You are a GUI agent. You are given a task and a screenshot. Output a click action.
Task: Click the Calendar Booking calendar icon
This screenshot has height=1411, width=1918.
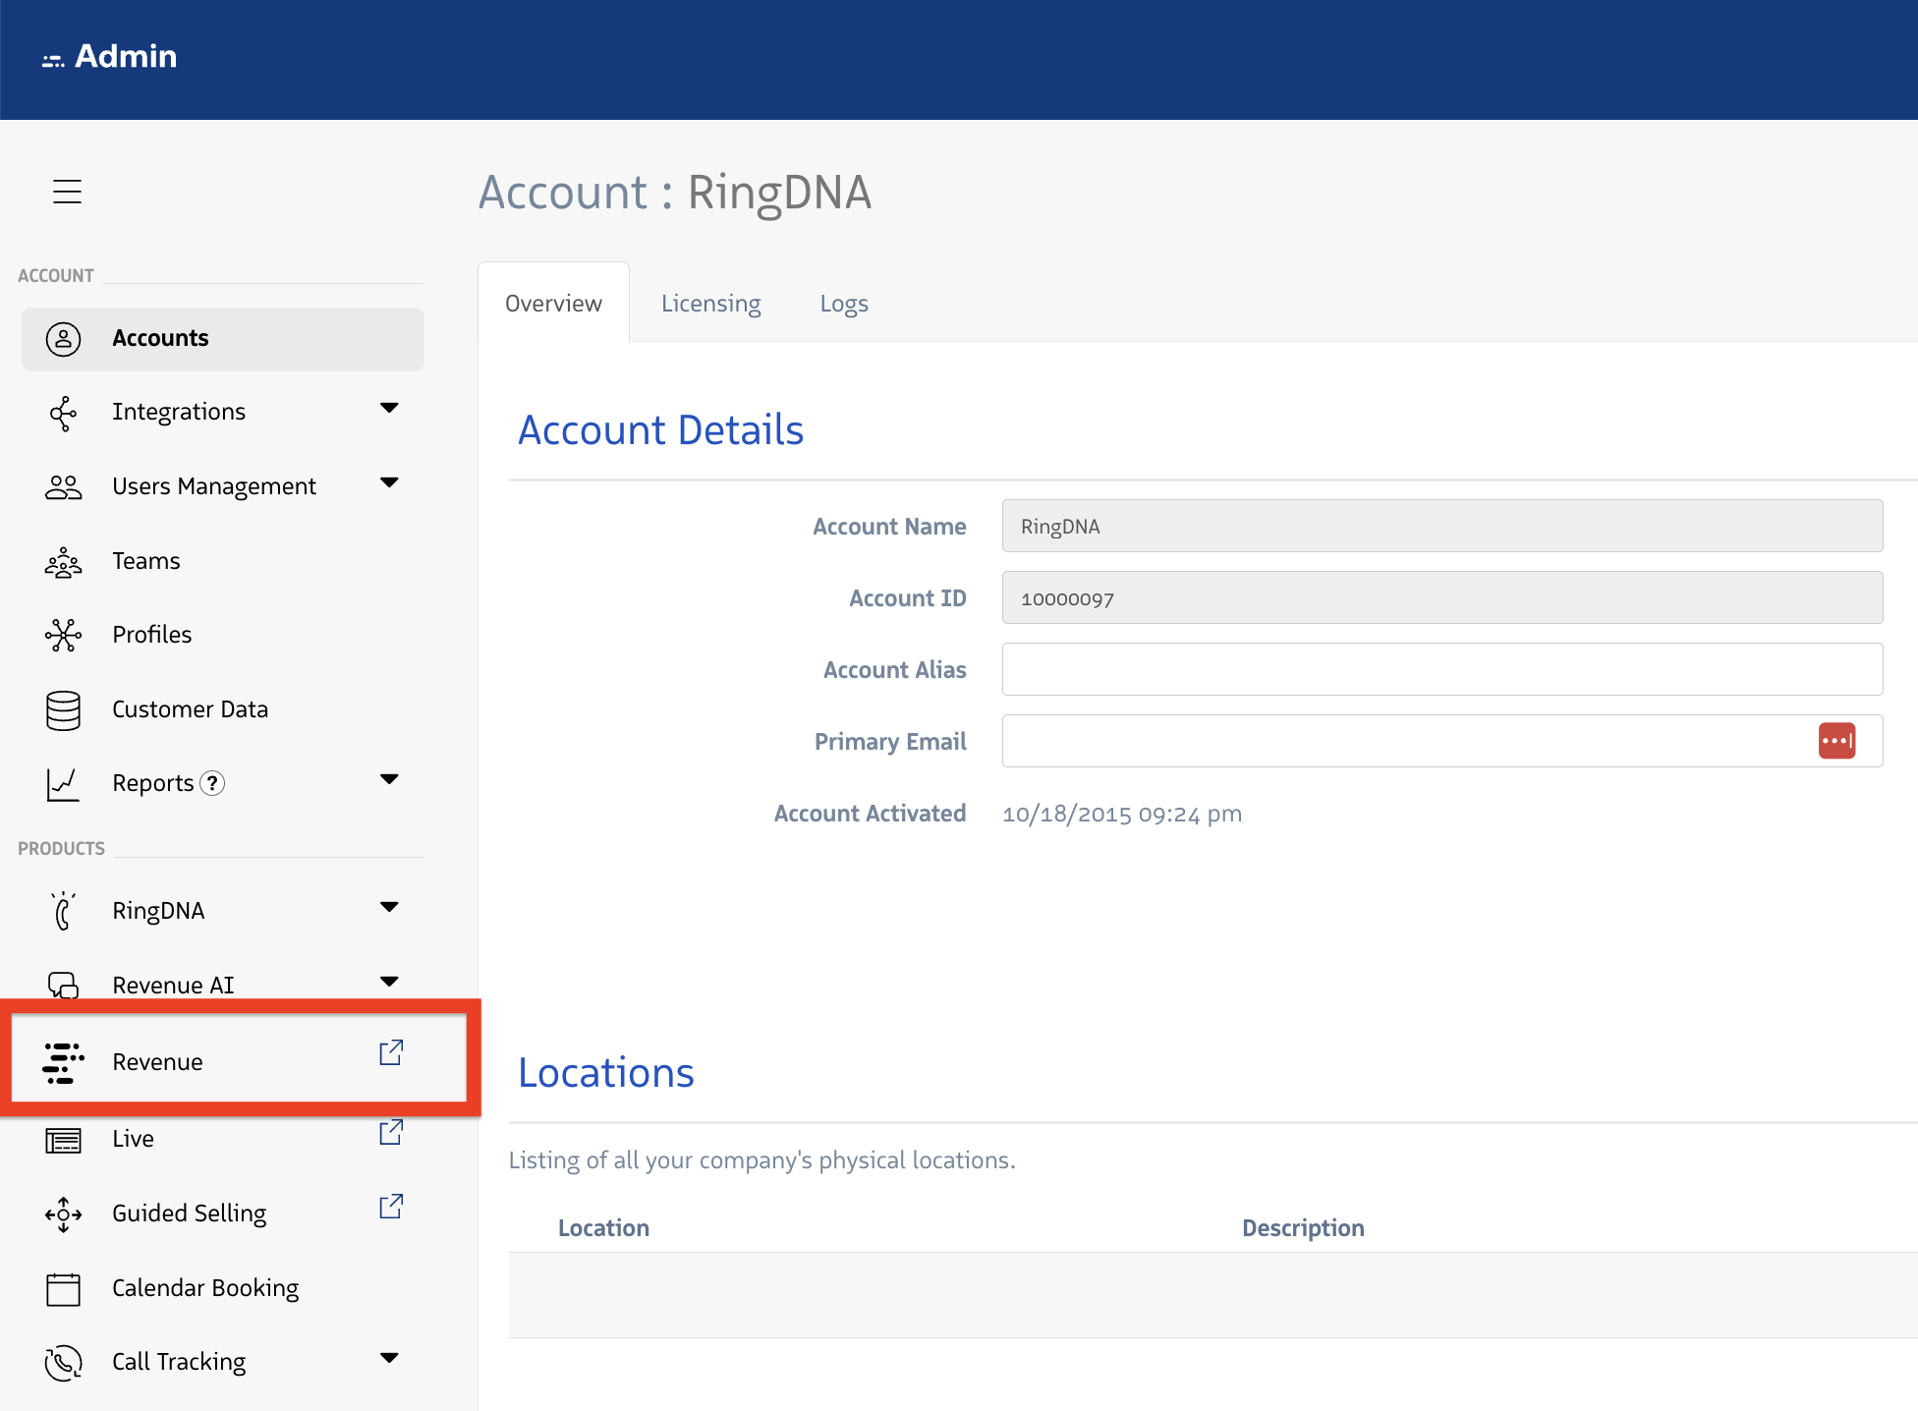(63, 1289)
